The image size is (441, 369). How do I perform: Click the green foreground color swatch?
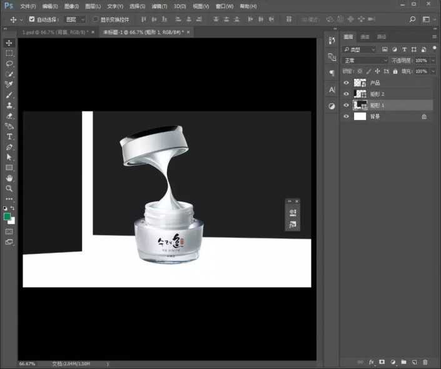tap(7, 216)
